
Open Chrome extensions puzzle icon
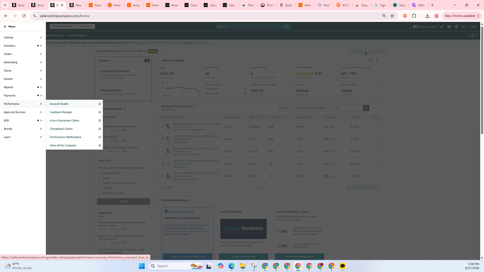point(414,16)
